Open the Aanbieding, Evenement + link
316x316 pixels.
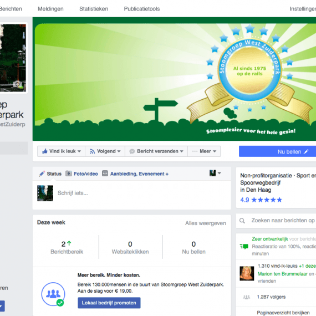(139, 174)
